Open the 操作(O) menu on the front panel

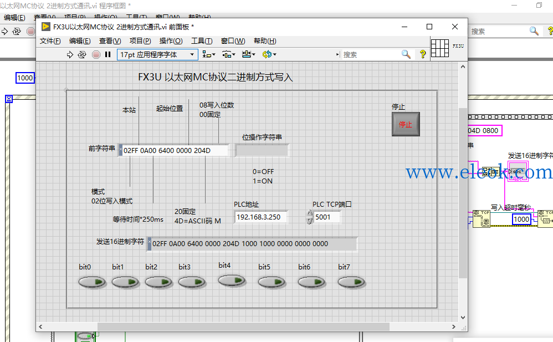coord(171,41)
